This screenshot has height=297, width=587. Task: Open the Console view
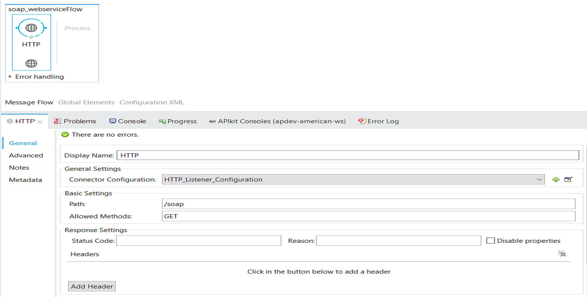(128, 121)
